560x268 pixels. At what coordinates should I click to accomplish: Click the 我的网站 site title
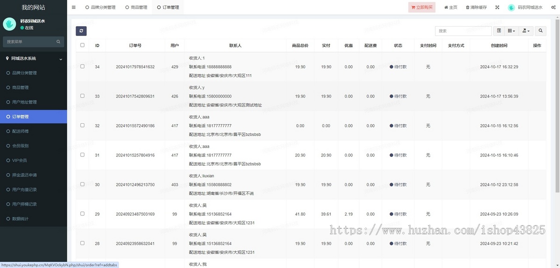click(34, 7)
